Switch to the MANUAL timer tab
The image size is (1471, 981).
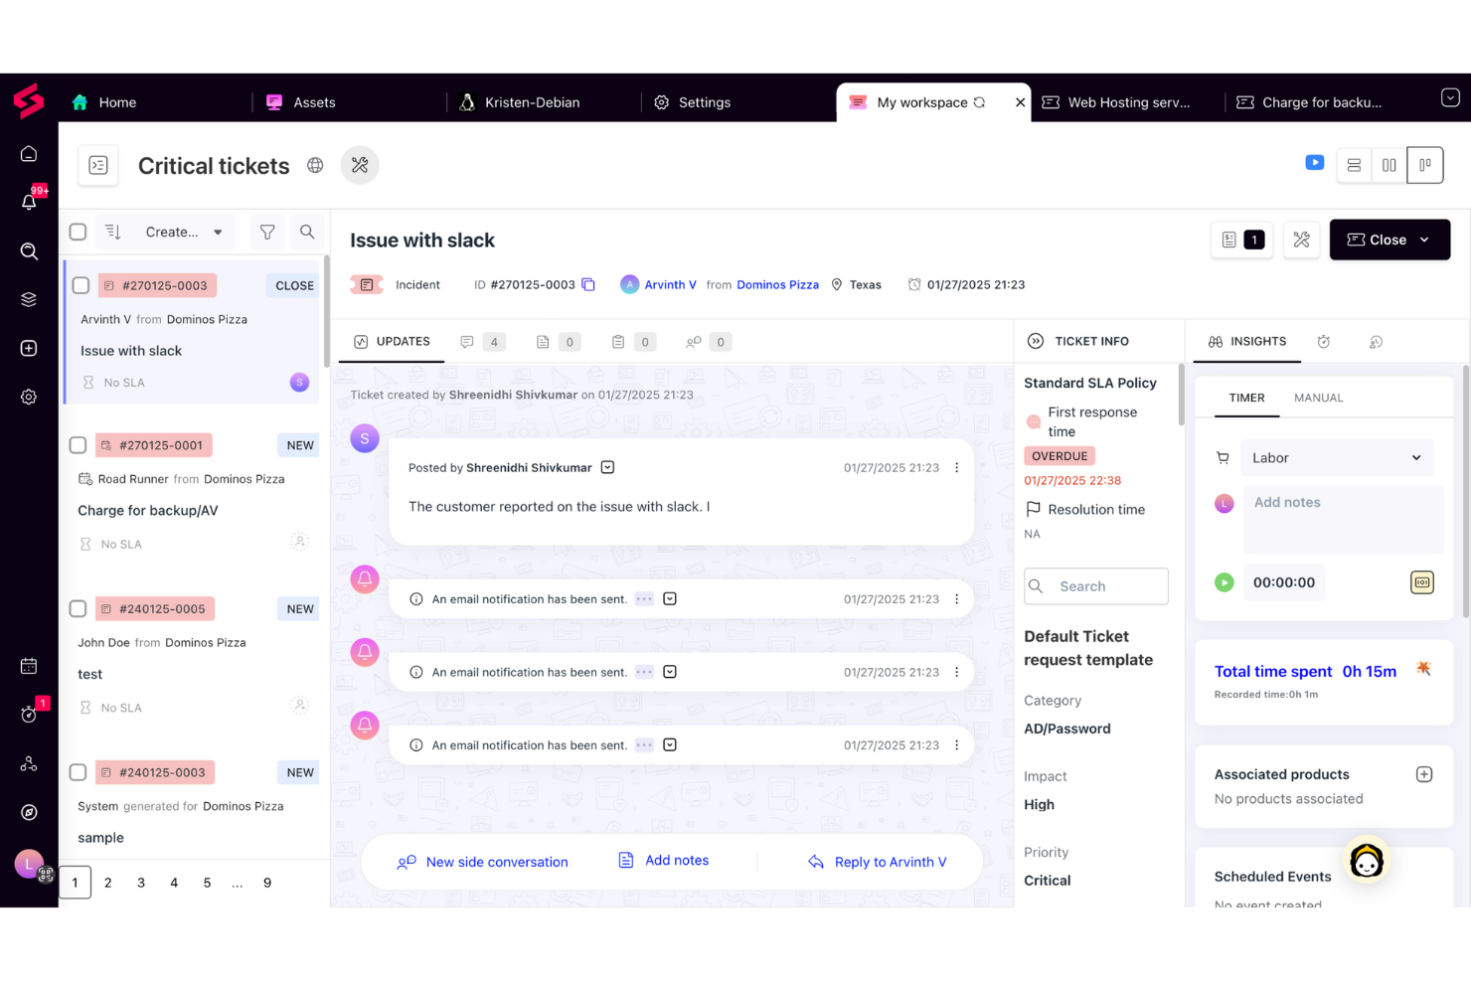pos(1319,397)
